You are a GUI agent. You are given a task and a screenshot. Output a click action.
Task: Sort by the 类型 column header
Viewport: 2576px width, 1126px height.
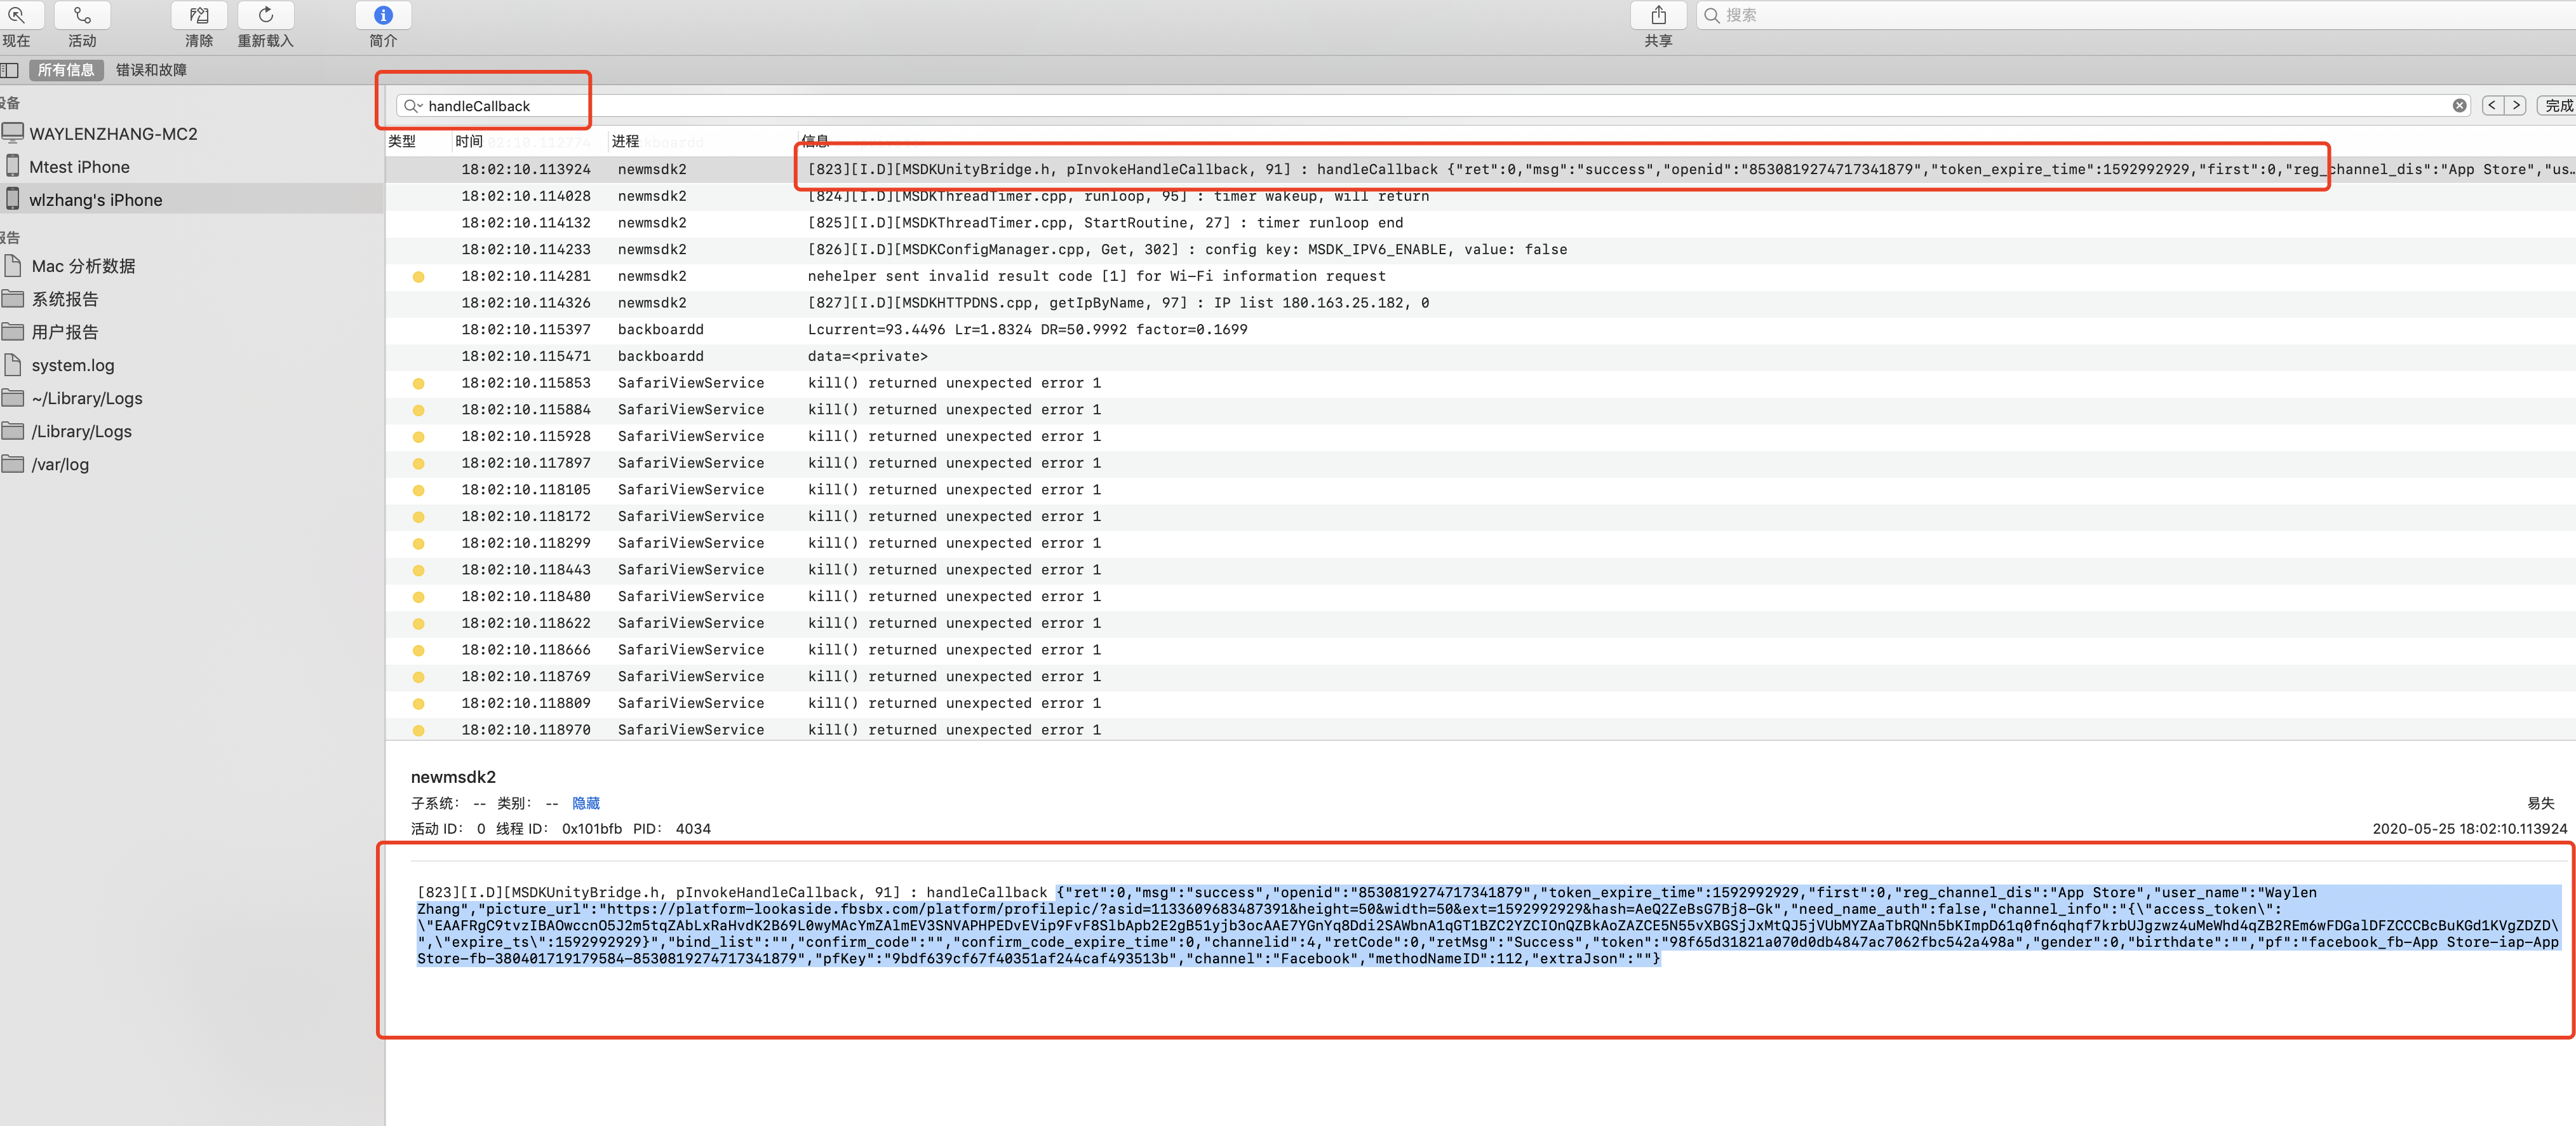[x=402, y=141]
